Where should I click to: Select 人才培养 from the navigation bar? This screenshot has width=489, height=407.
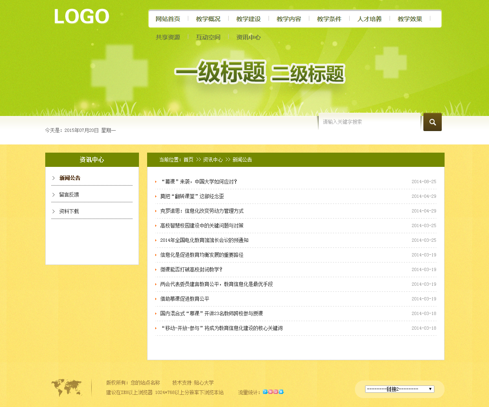[370, 19]
